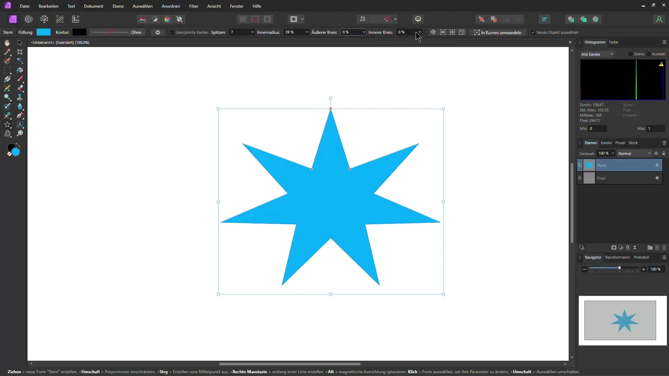
Task: Select the Selection Brush tool
Action: 7,61
